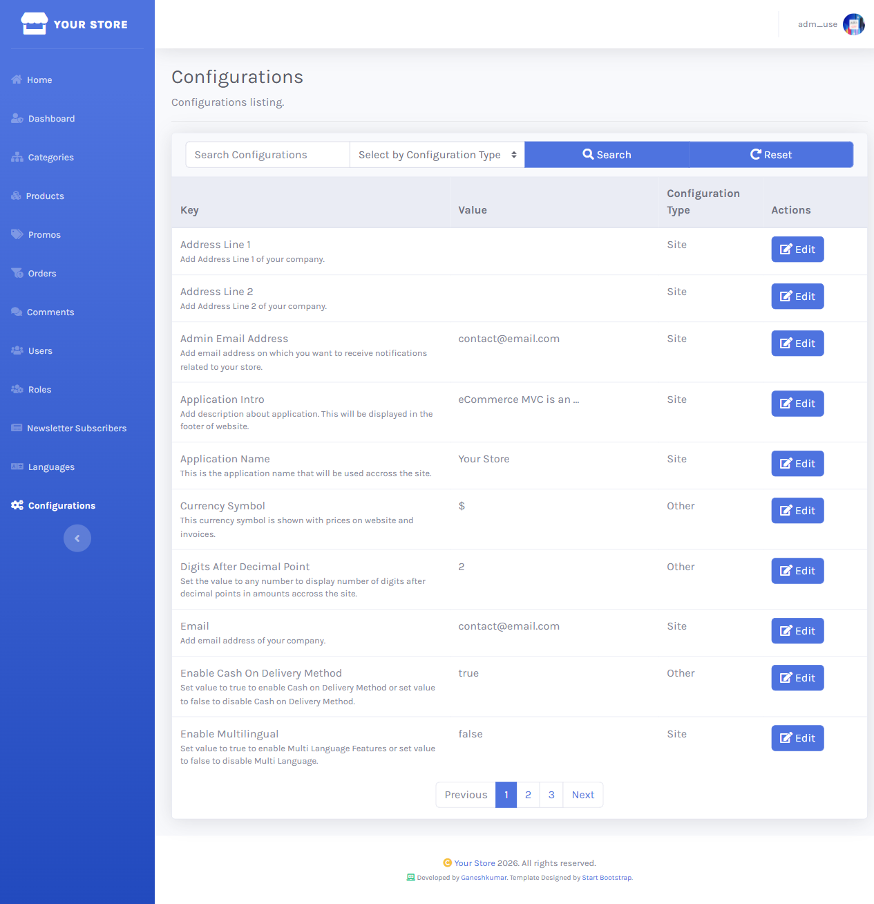Click the Comments bubble icon

(17, 312)
